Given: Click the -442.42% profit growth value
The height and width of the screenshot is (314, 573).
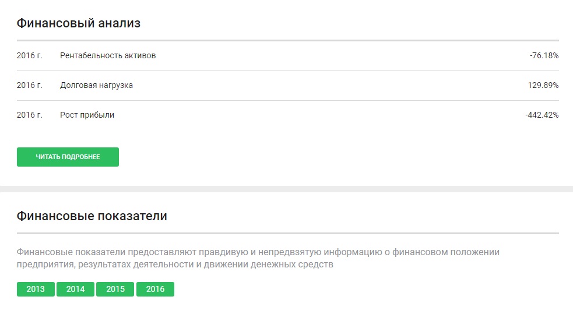Looking at the screenshot, I should [x=542, y=115].
